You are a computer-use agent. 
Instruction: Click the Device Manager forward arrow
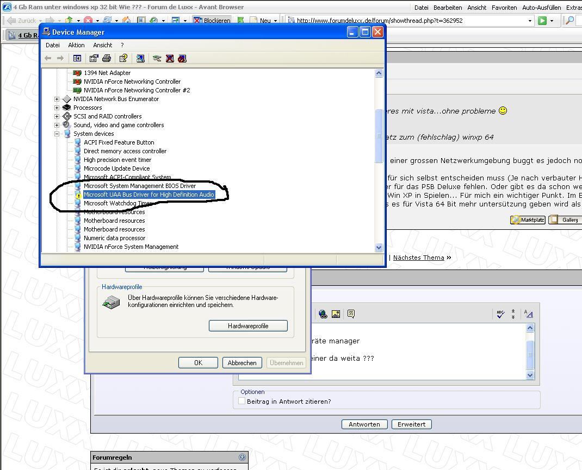coord(60,58)
